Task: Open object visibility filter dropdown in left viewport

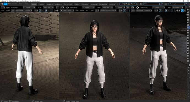Action: (x=36, y=10)
